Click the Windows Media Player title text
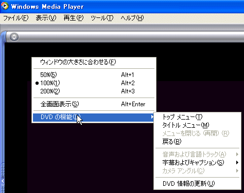Screen dimensions: 244x193 pyautogui.click(x=47, y=7)
